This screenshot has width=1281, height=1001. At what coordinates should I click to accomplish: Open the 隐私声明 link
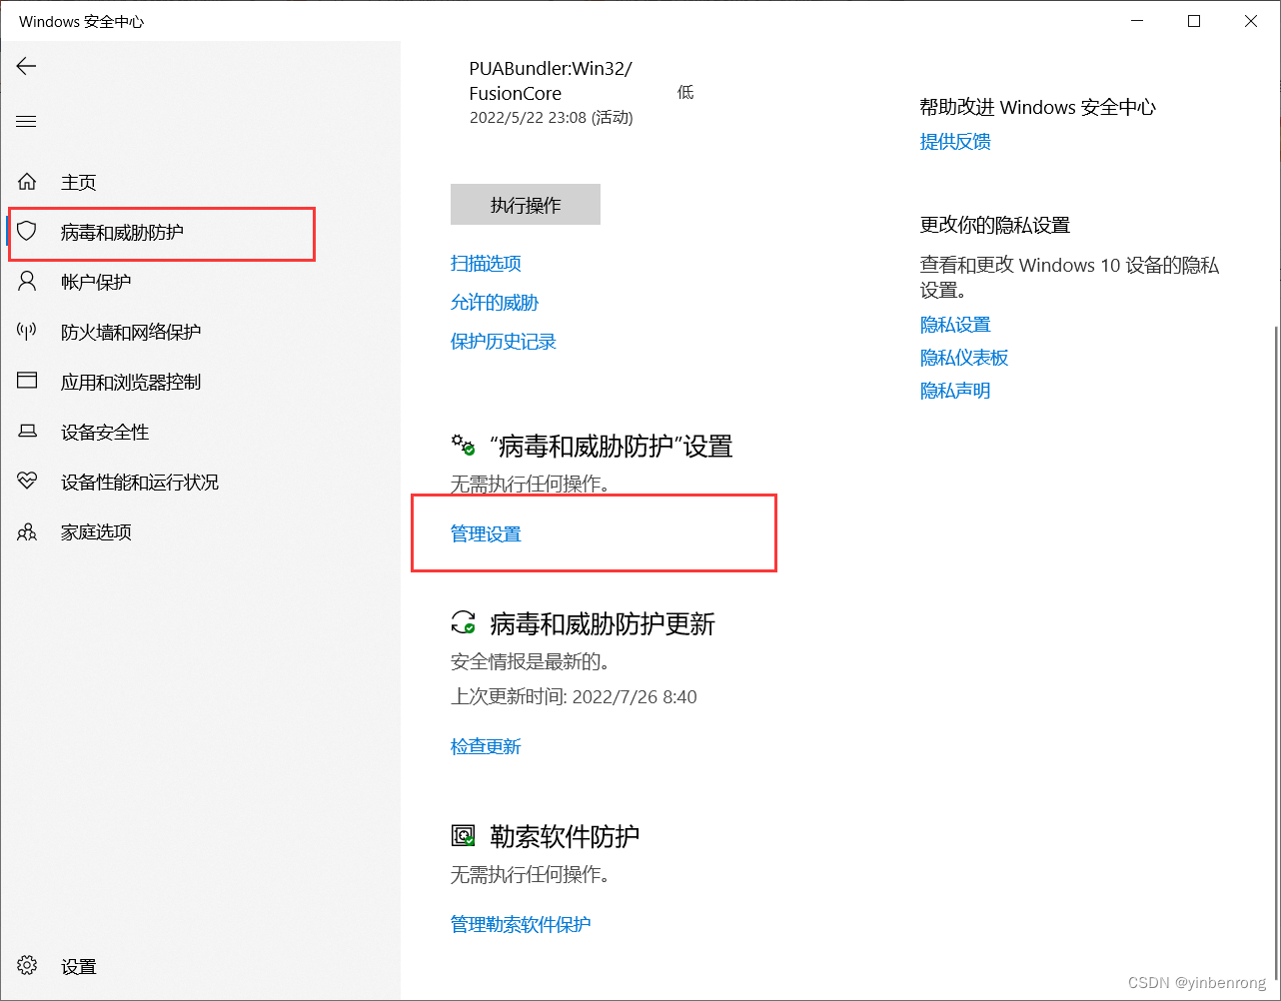955,390
